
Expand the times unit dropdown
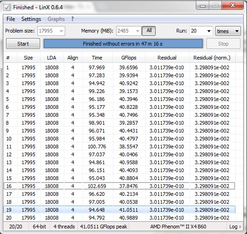pos(228,31)
